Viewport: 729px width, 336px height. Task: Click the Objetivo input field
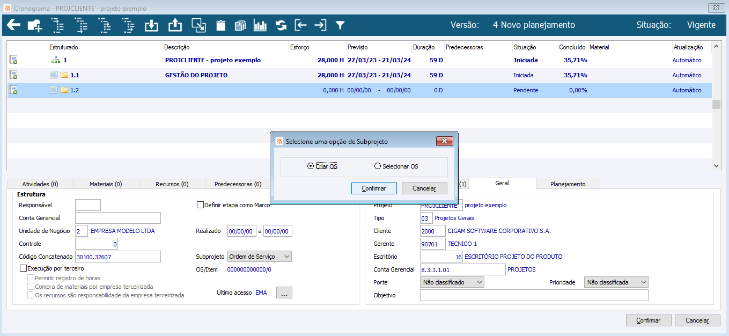pos(534,295)
